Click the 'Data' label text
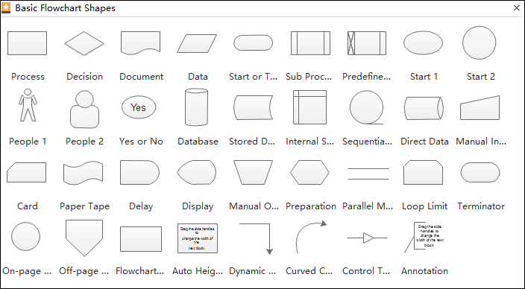This screenshot has height=289, width=525. 198,77
